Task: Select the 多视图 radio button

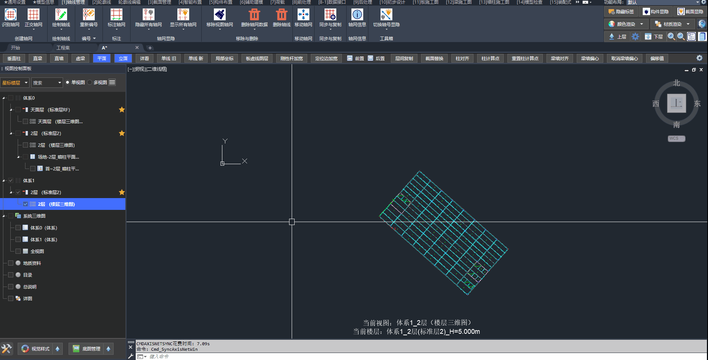Action: [90, 83]
